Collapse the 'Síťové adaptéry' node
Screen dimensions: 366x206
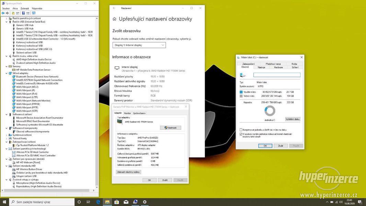(6, 73)
